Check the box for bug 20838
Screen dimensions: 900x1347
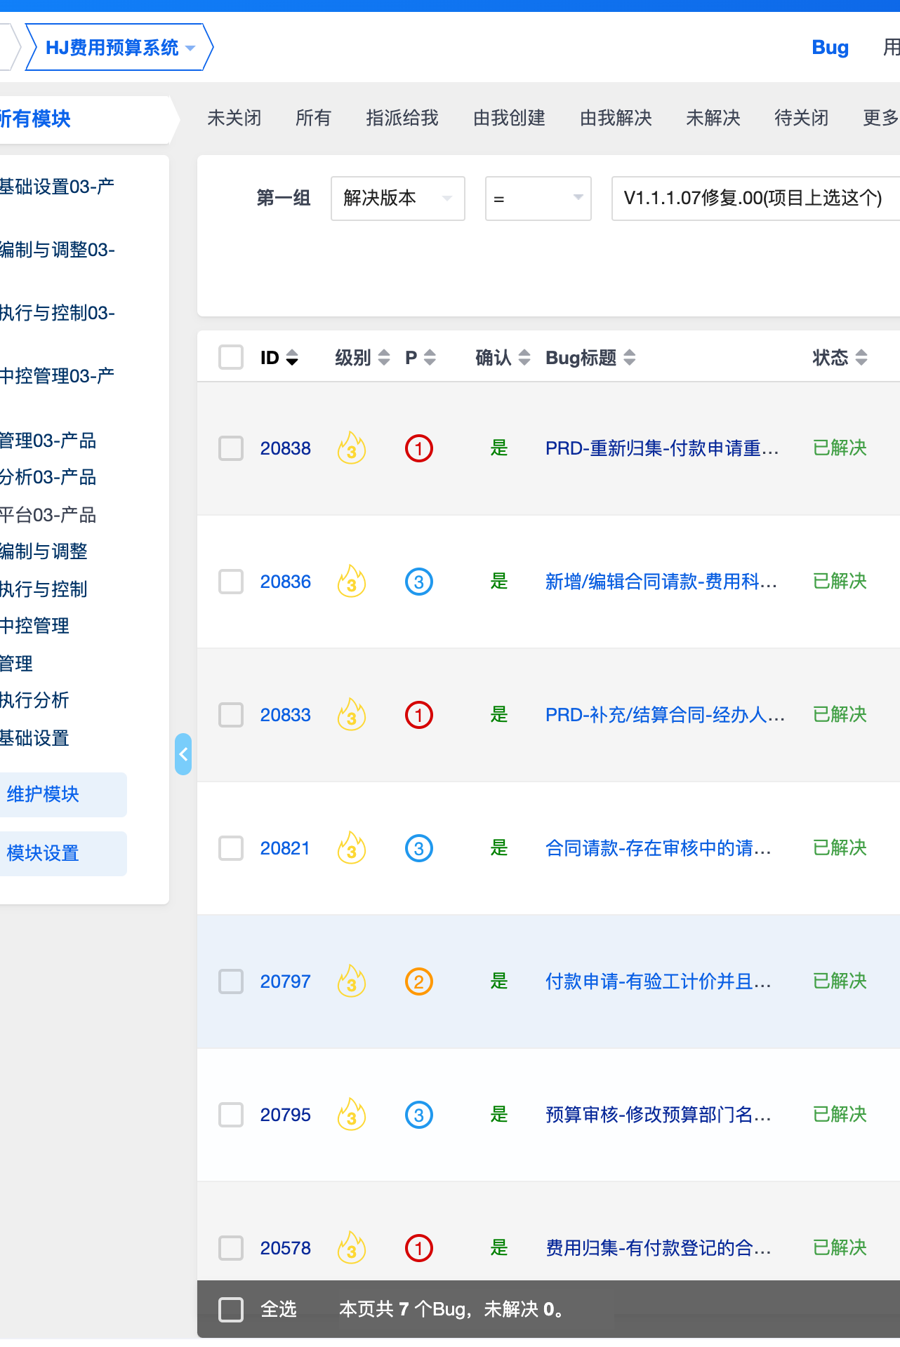point(231,448)
